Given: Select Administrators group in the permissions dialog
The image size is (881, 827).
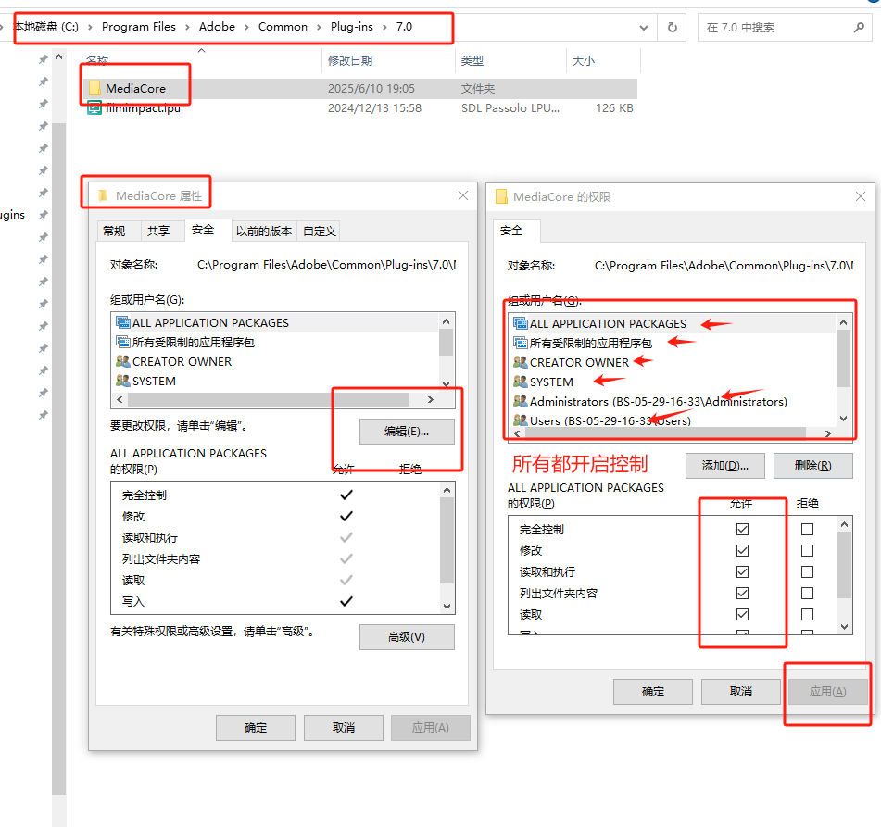Looking at the screenshot, I should 658,402.
